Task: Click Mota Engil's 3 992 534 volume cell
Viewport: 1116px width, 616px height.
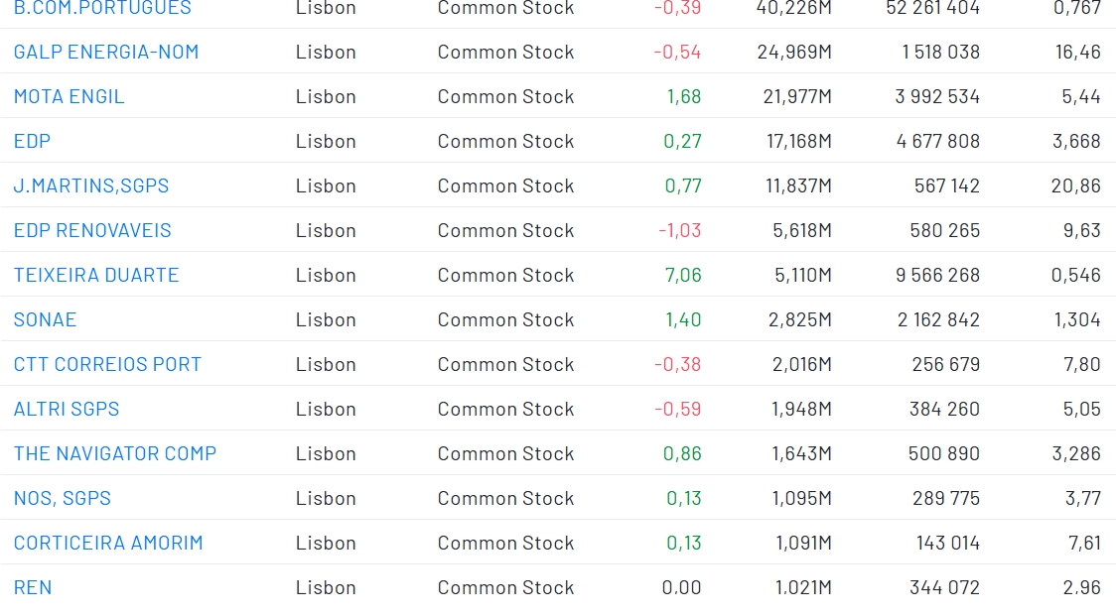Action: click(936, 96)
